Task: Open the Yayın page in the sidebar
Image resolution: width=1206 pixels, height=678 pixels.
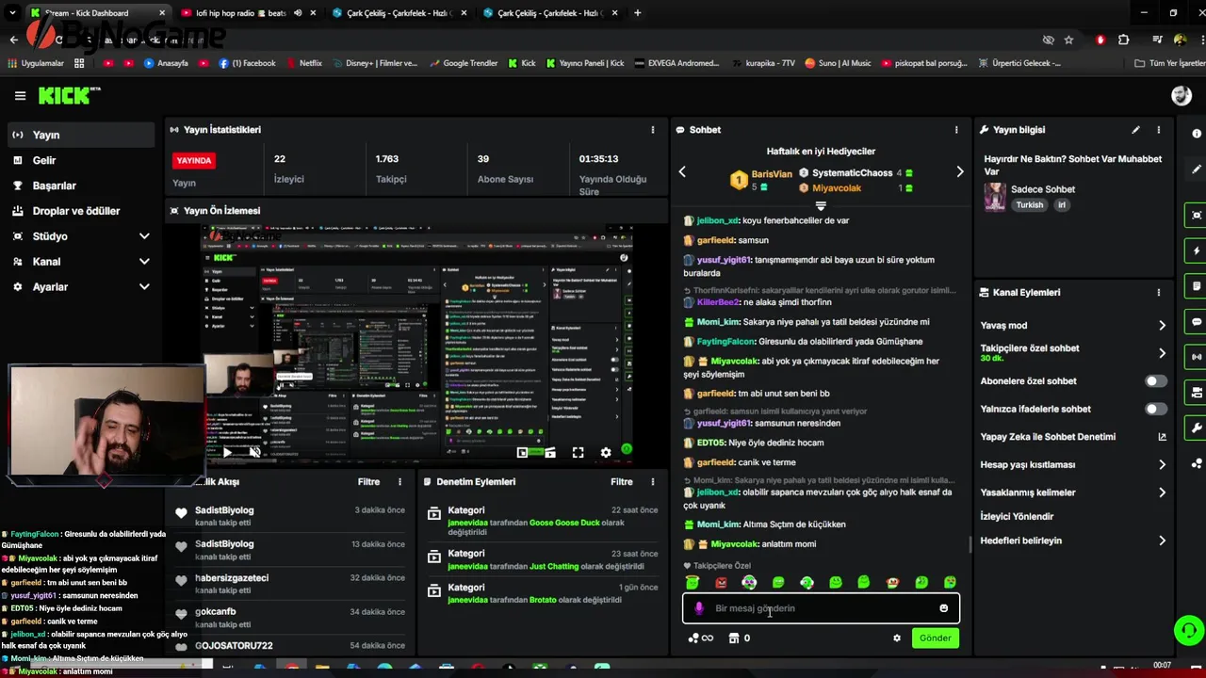Action: tap(81, 135)
